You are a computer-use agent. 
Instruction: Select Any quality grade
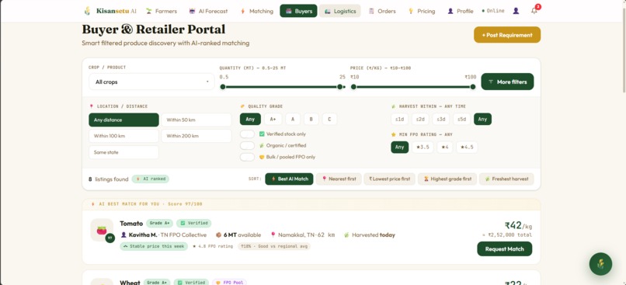pos(250,119)
